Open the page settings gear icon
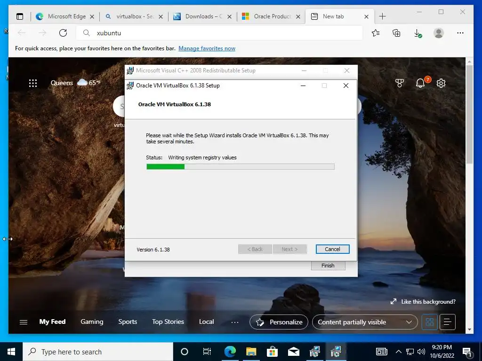Viewport: 482px width, 361px height. [x=441, y=83]
